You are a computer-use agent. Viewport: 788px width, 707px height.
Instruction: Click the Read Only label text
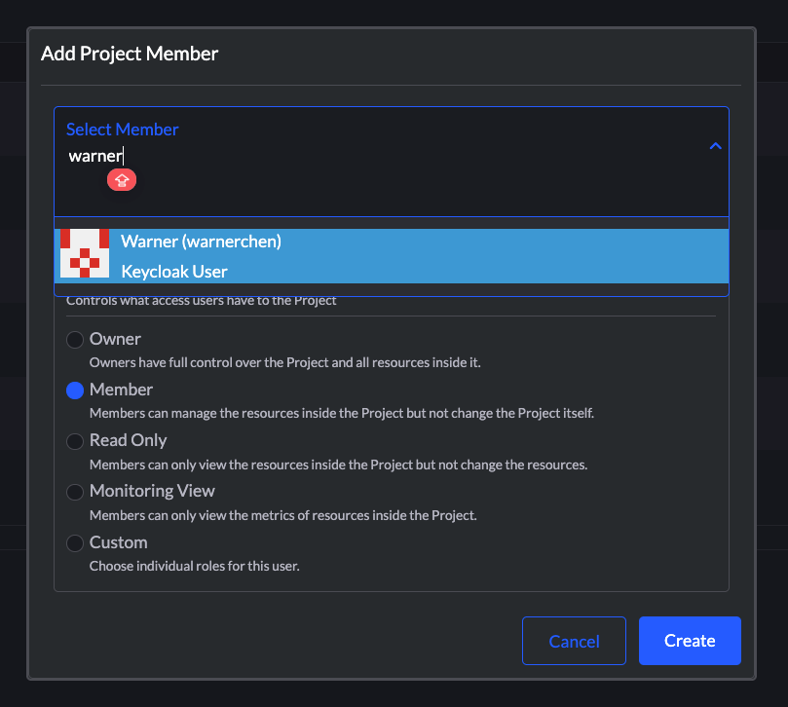(x=128, y=440)
